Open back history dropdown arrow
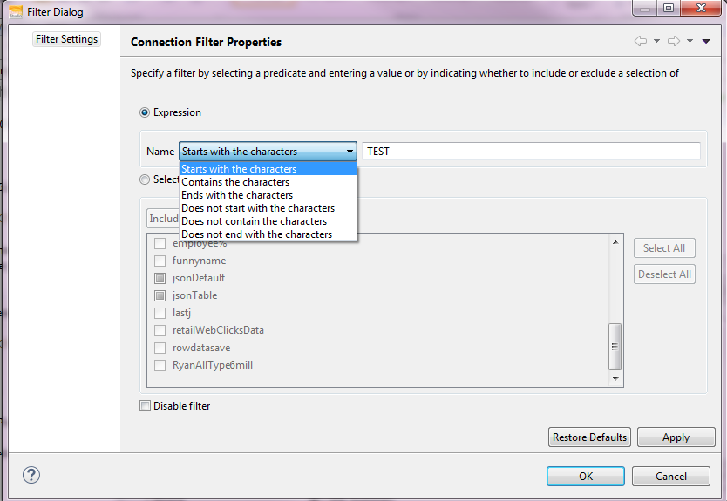The width and height of the screenshot is (727, 501). click(656, 41)
